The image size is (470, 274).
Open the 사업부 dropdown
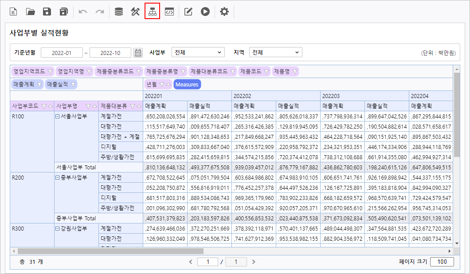pyautogui.click(x=198, y=52)
